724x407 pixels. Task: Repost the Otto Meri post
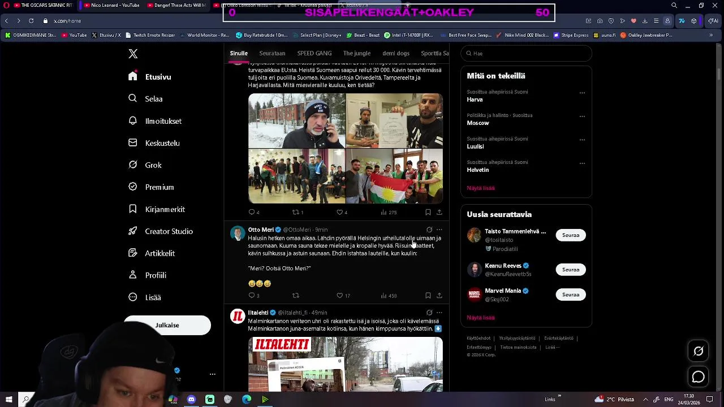tap(295, 295)
